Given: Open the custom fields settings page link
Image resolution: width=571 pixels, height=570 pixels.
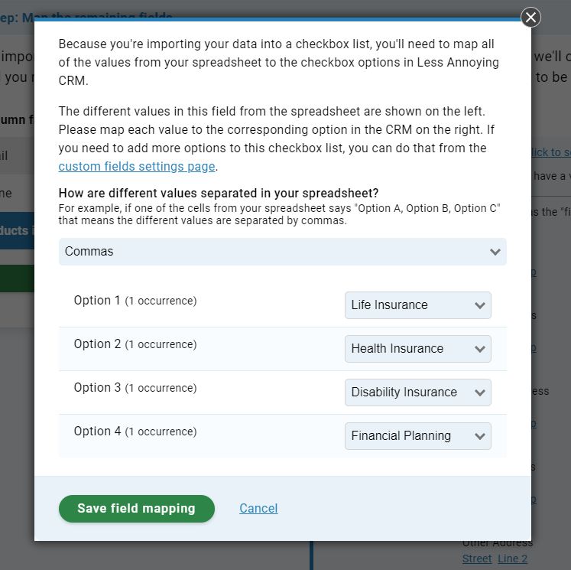Looking at the screenshot, I should click(x=137, y=167).
